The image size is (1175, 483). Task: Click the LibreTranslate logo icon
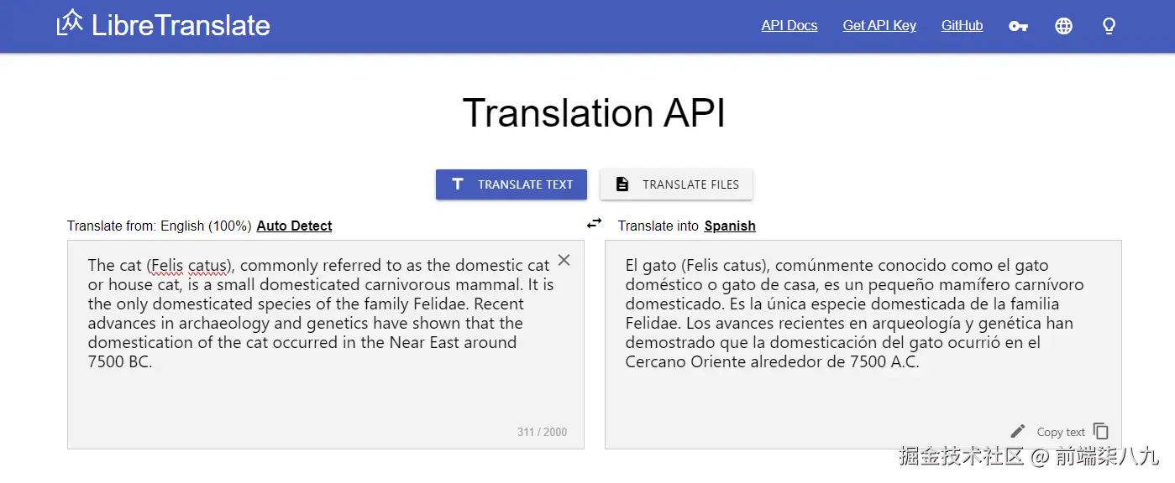(x=70, y=23)
